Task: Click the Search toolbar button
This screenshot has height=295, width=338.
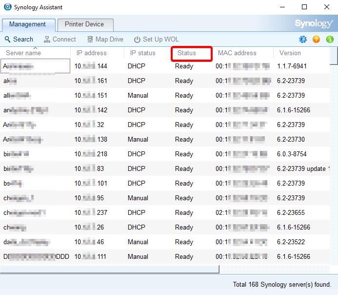Action: click(x=19, y=39)
